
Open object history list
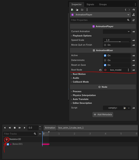click(134, 10)
